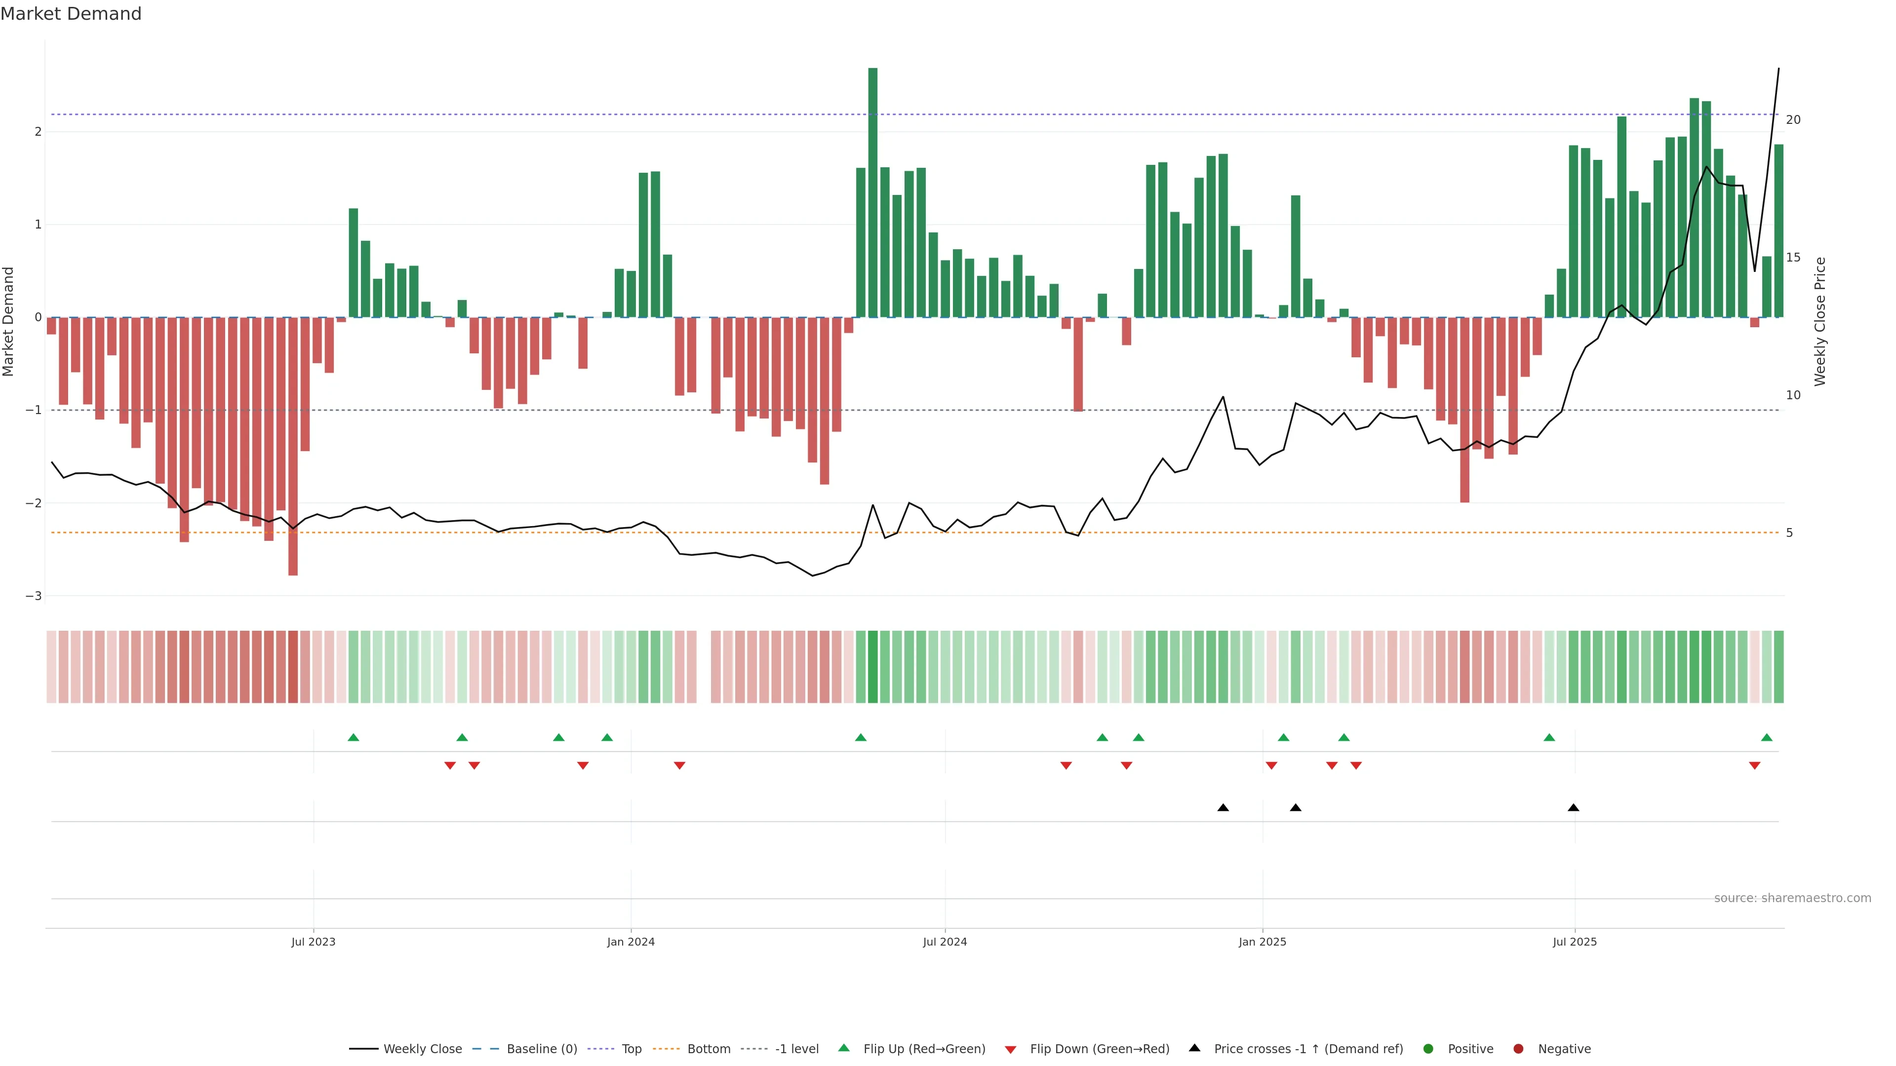Click the black triangle marker nearest Jul 2025

click(1574, 808)
